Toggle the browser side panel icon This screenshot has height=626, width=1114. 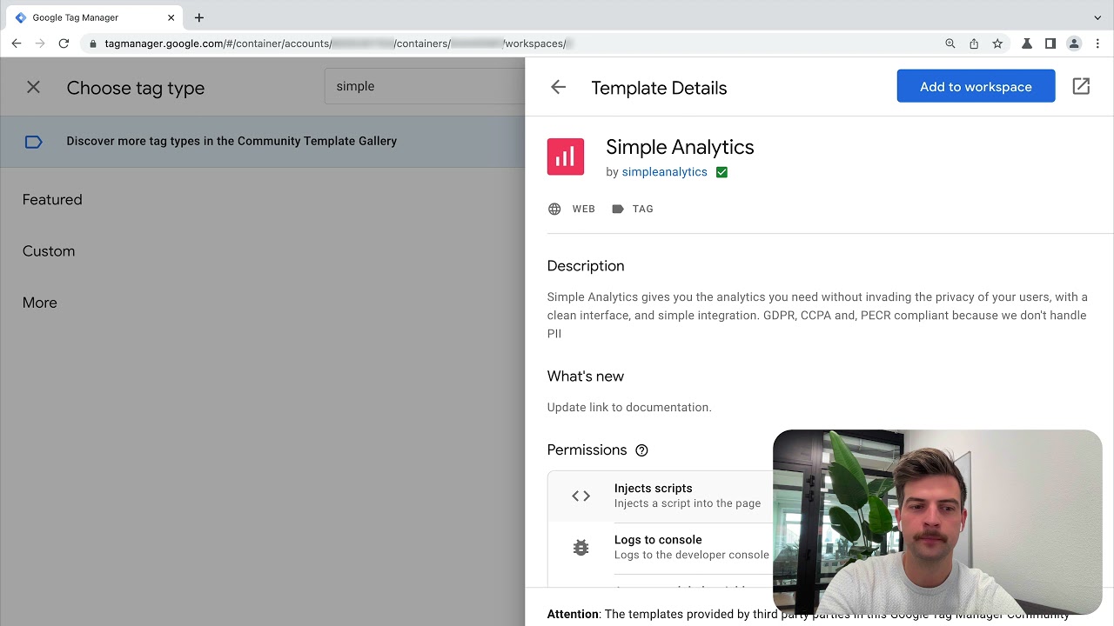click(1050, 43)
